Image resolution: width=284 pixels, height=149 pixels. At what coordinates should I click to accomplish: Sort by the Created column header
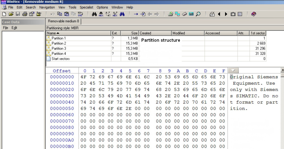[155, 33]
